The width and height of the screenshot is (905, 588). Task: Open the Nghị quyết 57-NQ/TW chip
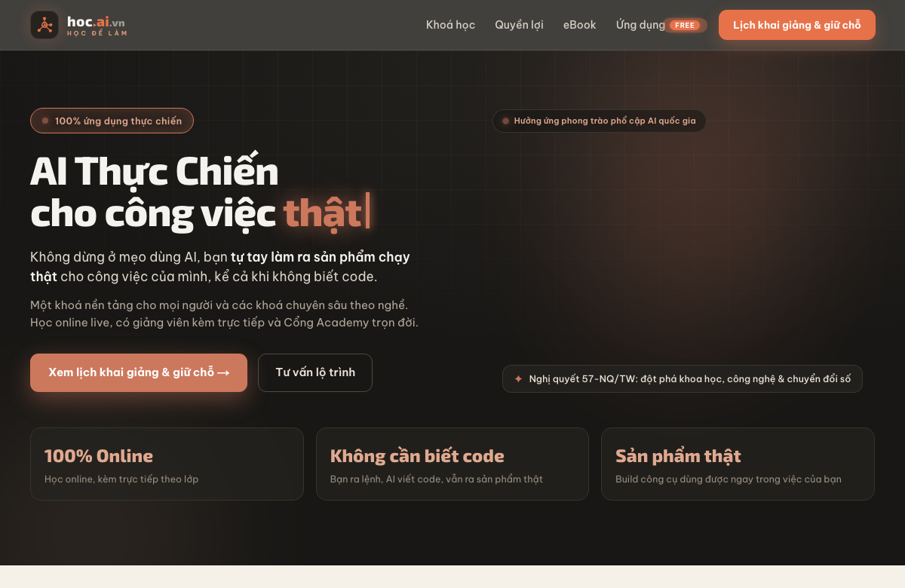coord(683,378)
